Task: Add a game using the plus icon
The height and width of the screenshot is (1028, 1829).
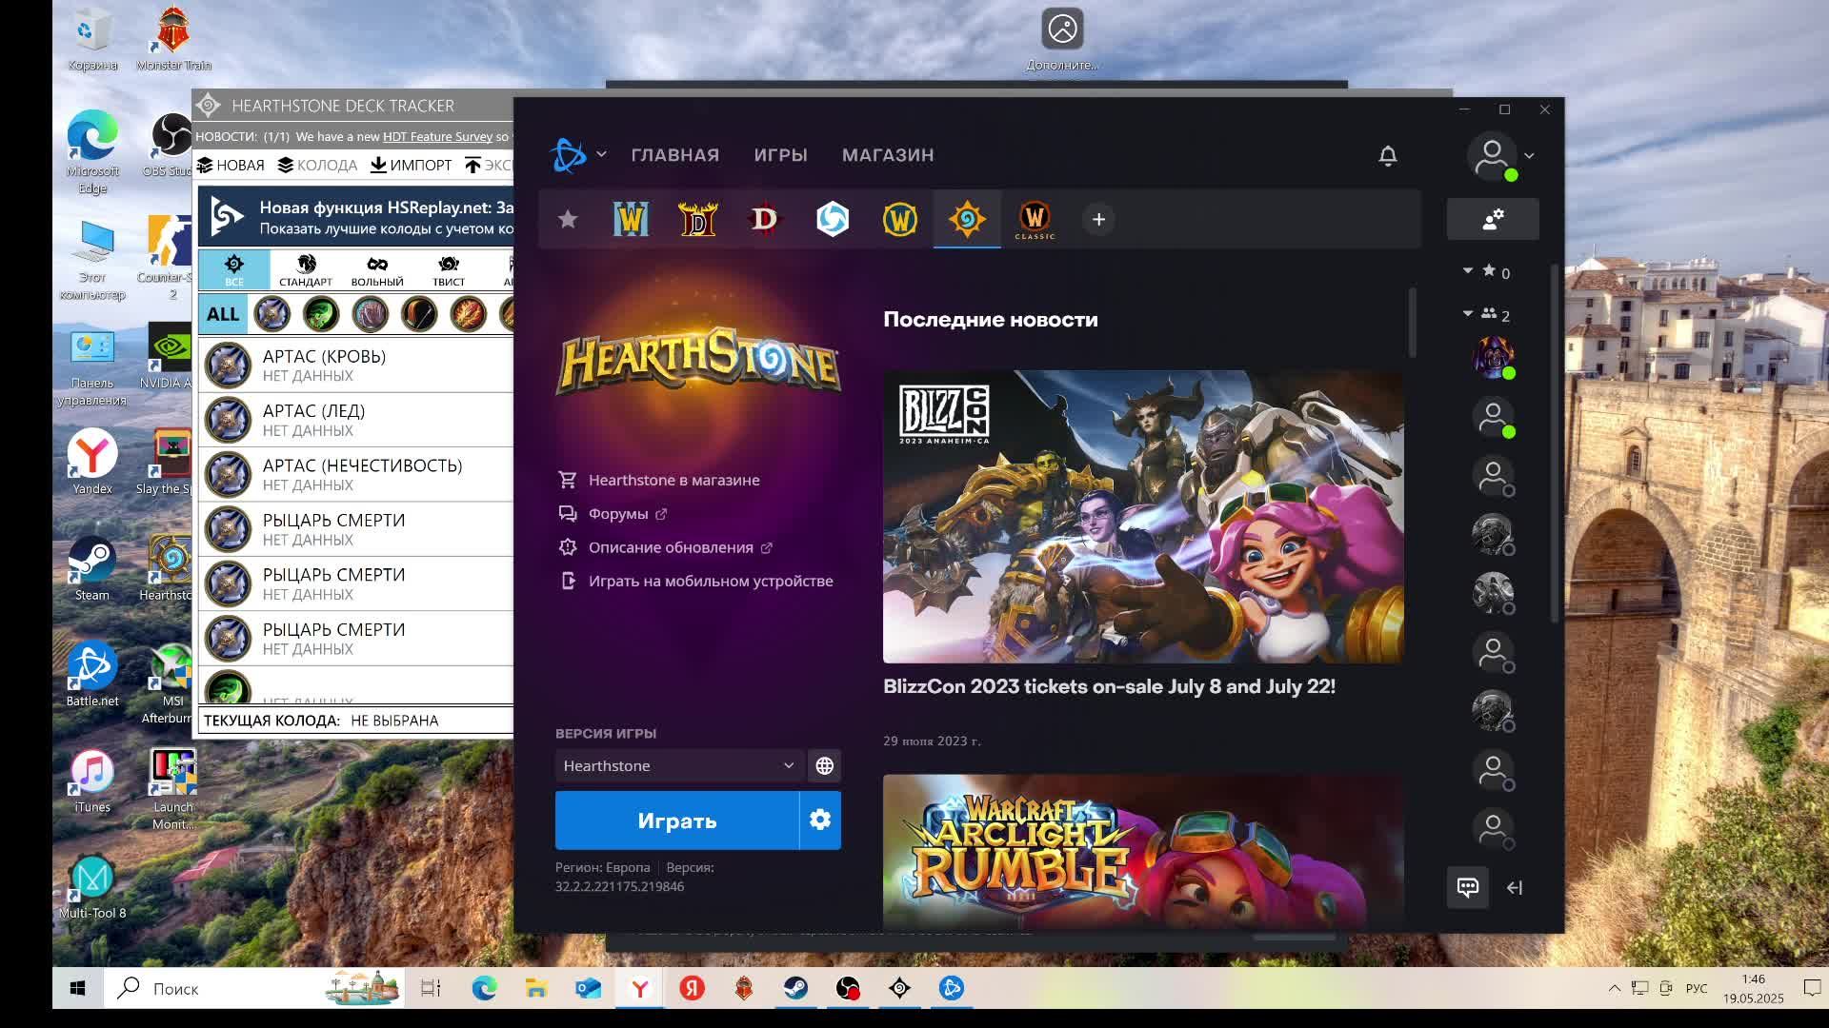Action: 1098,219
